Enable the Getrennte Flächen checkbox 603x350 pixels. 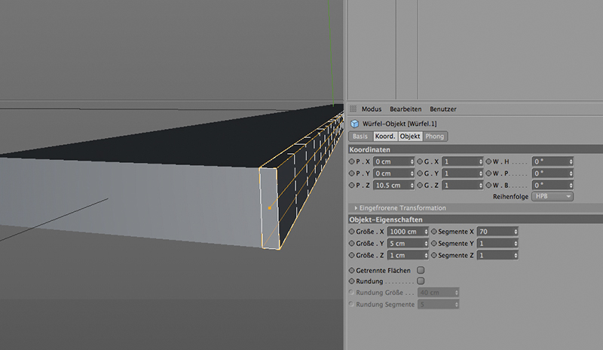(x=421, y=269)
